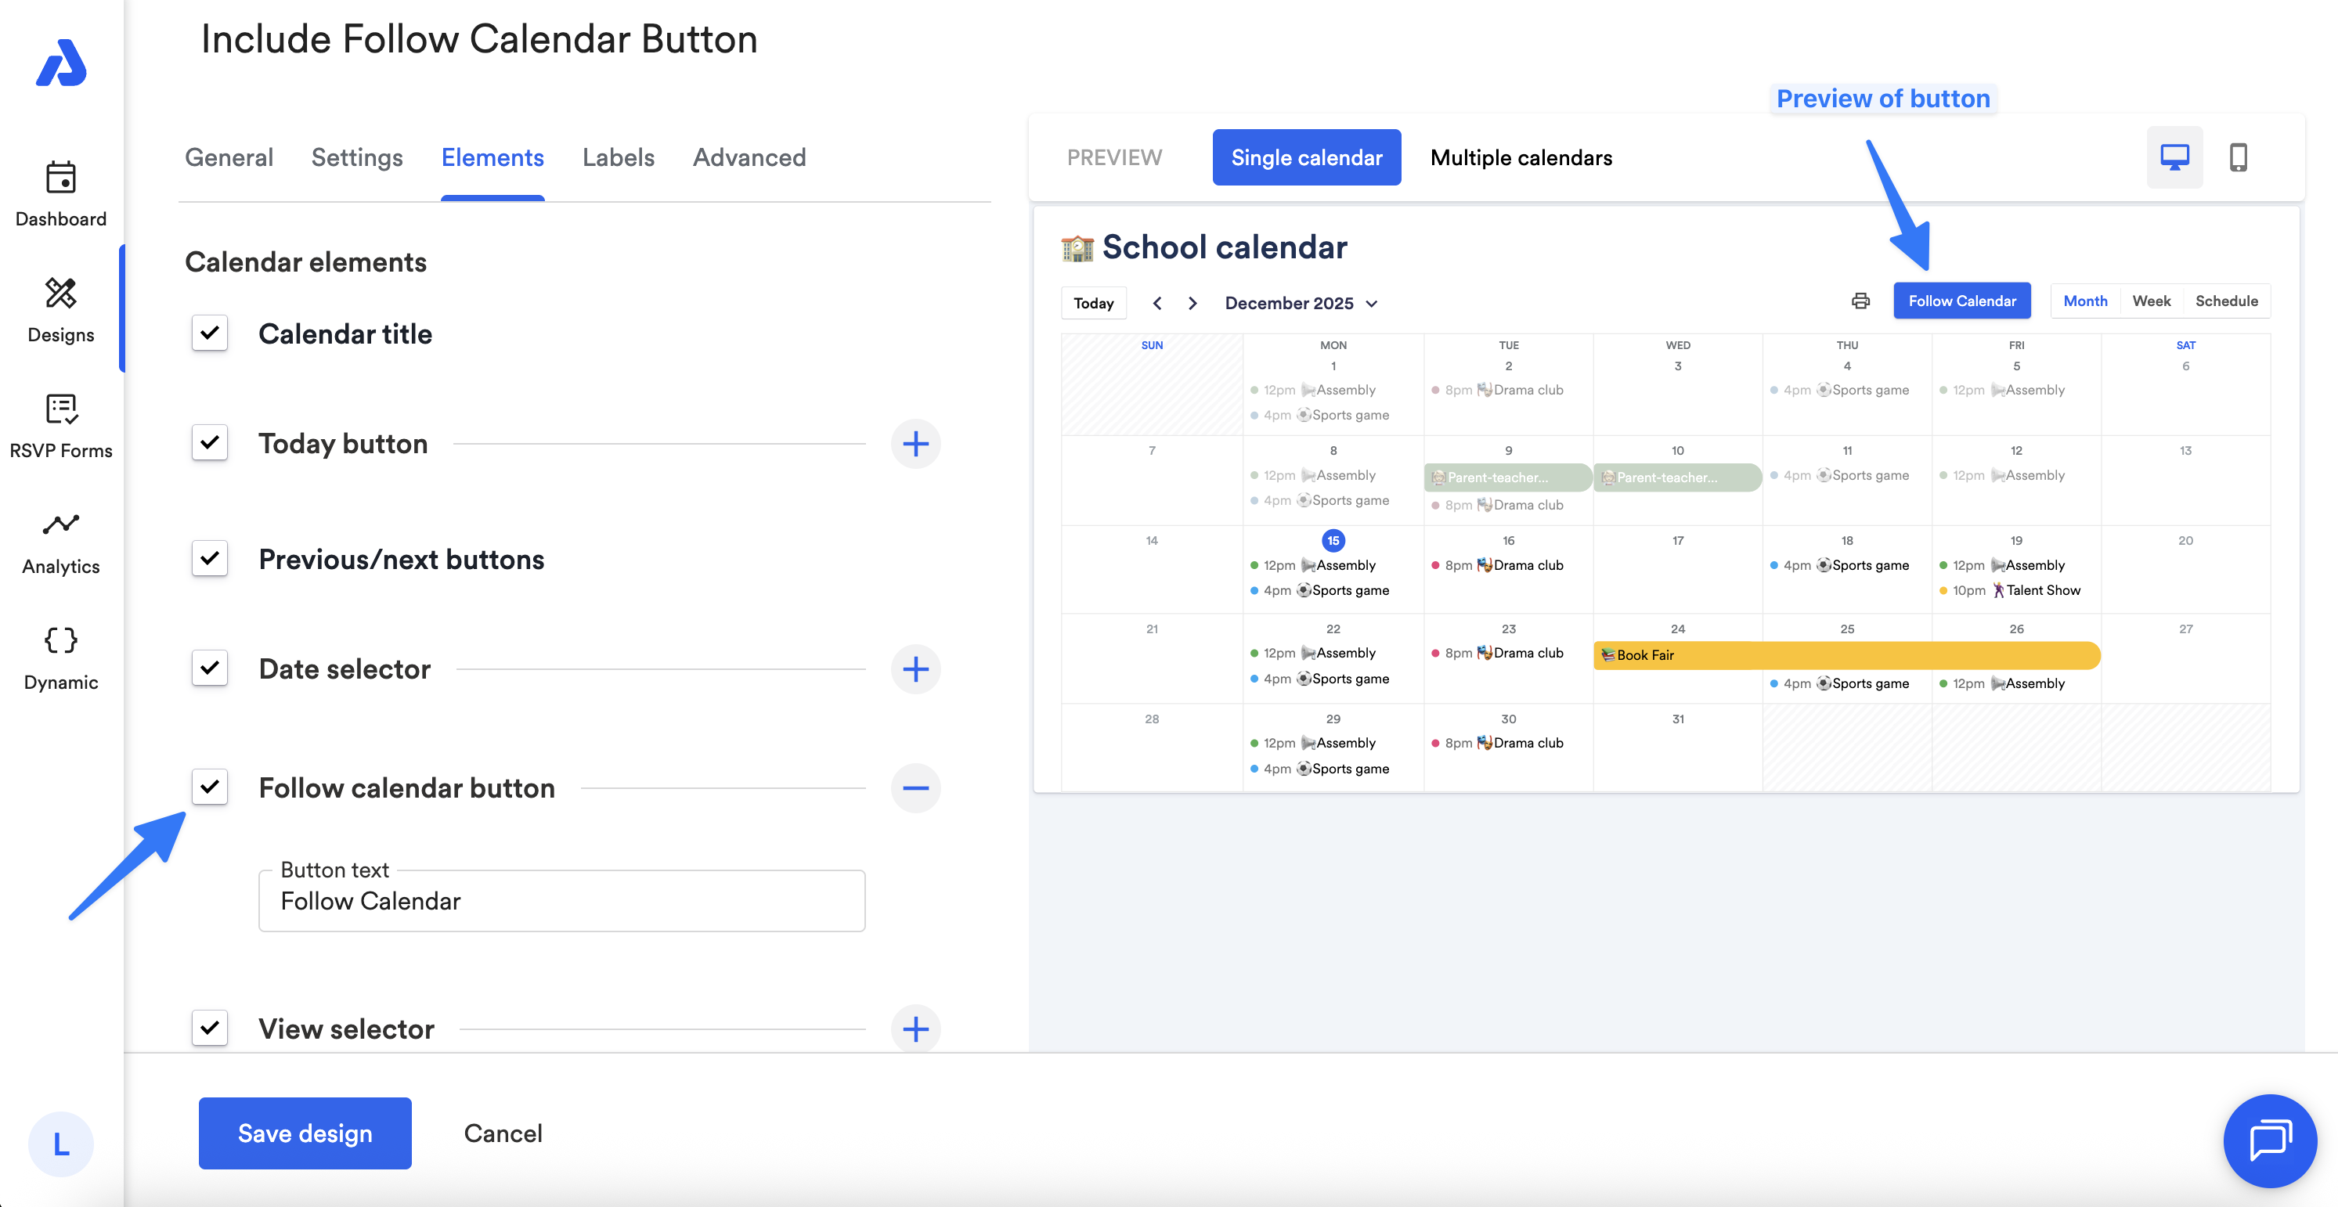
Task: Open the Dynamic braces icon
Action: (61, 641)
